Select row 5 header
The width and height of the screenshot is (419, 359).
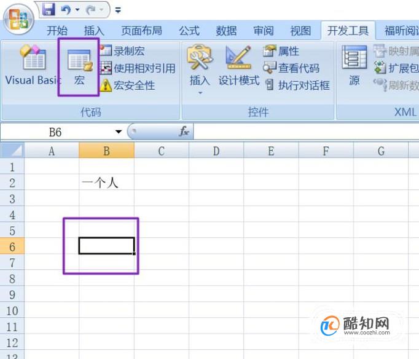pyautogui.click(x=12, y=231)
